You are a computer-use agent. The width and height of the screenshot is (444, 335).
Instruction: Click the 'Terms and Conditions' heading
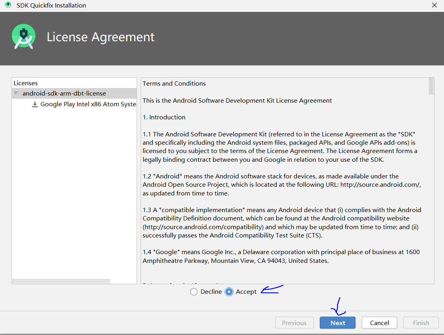174,84
